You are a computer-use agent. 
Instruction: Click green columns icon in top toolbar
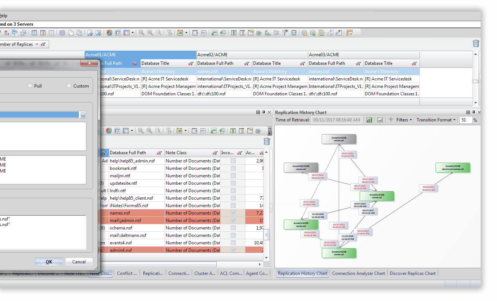click(x=234, y=32)
